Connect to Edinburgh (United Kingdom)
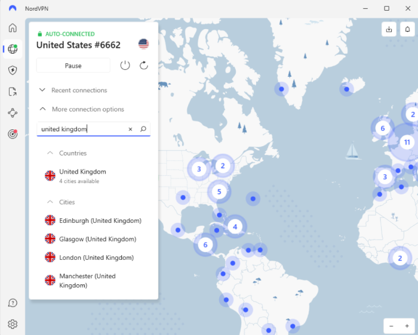Viewport: 418px width, 335px height. [x=93, y=221]
